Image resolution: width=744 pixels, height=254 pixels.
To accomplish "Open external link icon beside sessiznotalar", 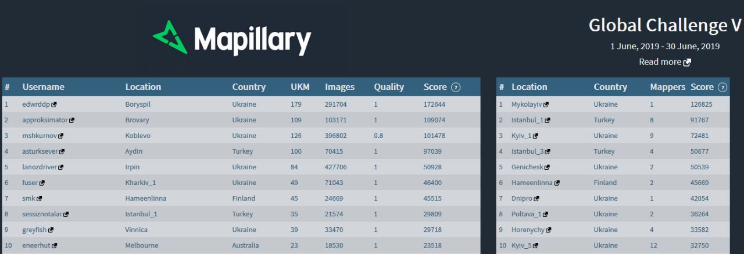I will [x=66, y=214].
